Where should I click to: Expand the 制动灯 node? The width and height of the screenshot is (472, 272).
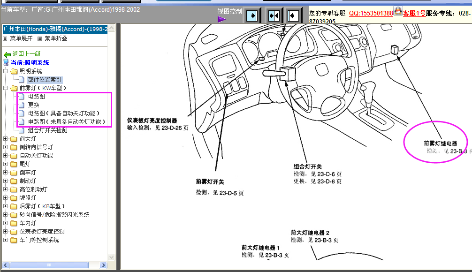[6, 181]
